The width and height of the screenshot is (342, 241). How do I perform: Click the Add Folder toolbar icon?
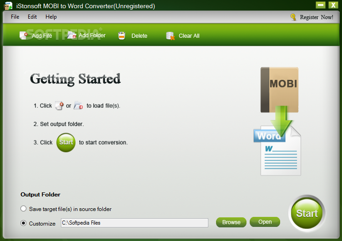tap(71, 35)
